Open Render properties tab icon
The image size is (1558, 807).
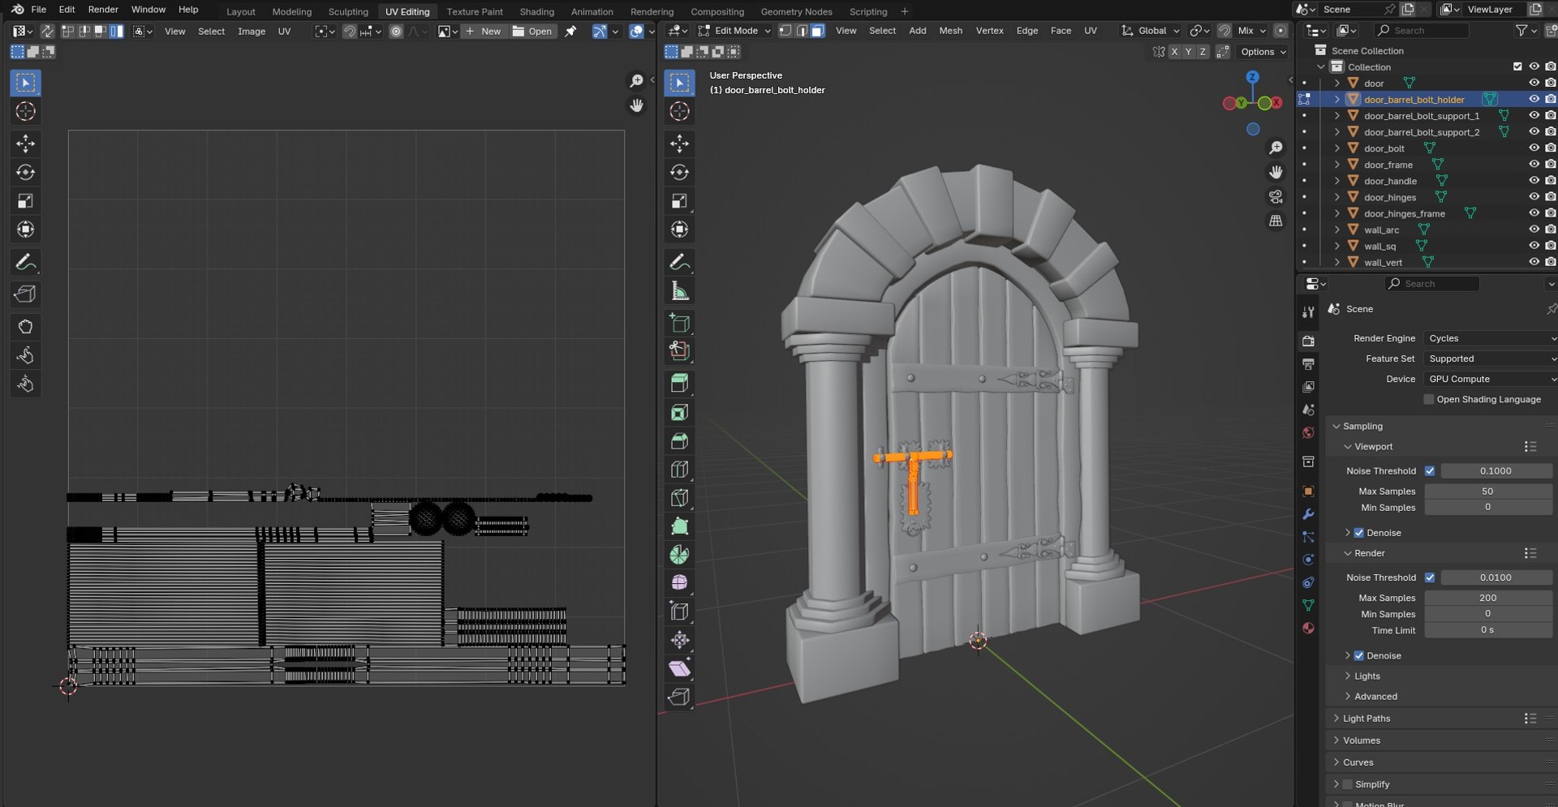1308,341
